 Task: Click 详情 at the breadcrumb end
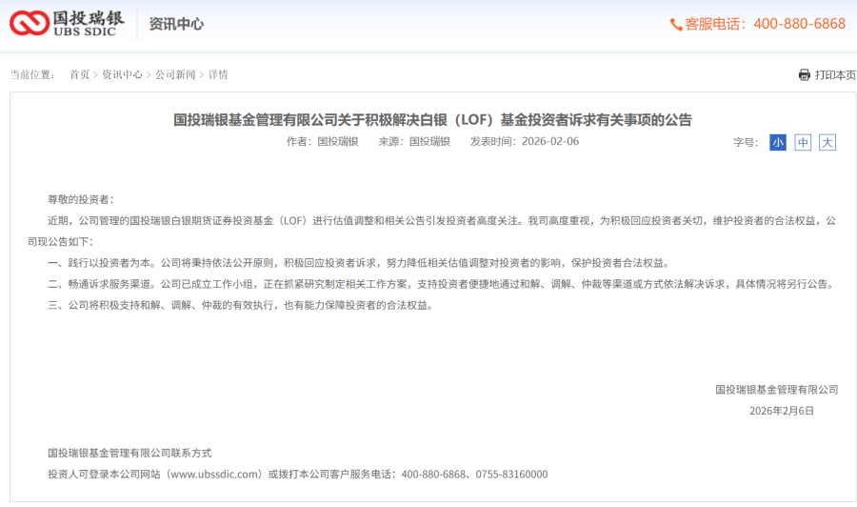point(218,74)
